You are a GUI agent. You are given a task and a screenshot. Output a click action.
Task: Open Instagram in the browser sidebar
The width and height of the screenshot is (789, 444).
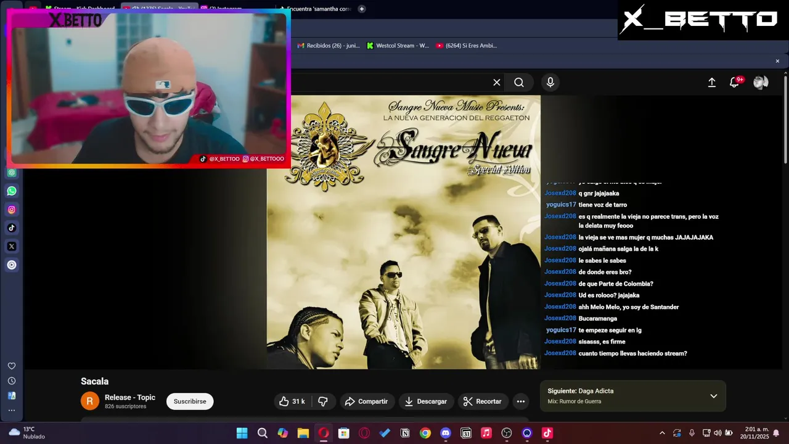click(x=12, y=210)
